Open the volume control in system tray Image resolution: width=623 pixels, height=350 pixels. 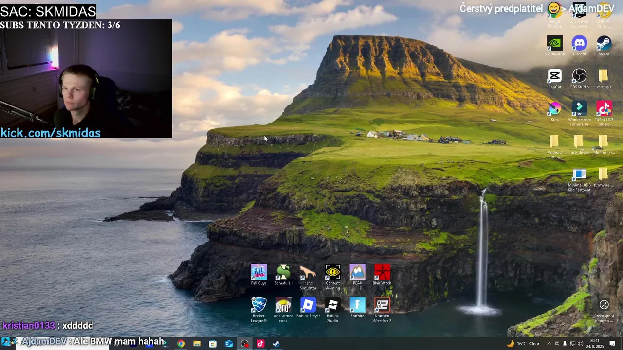pyautogui.click(x=581, y=344)
